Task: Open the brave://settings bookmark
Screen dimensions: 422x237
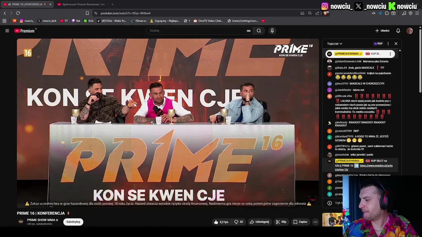Action: click(x=243, y=21)
